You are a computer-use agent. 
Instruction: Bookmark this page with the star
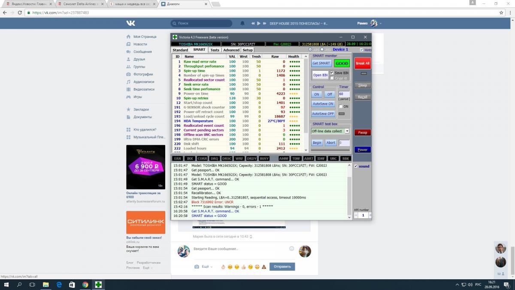pos(501,12)
